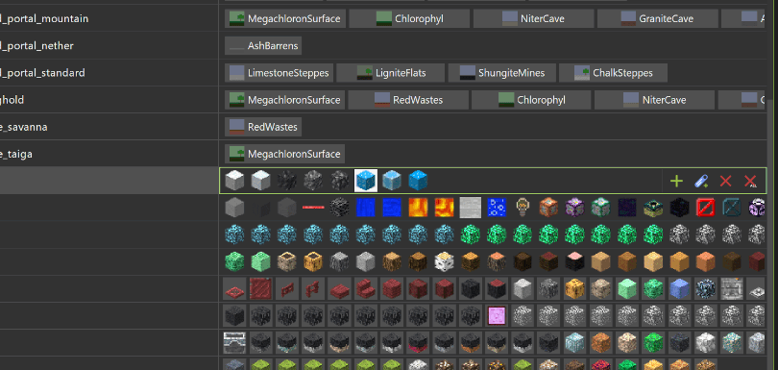Screen dimensions: 778x370
Task: Select the red fence gate icon
Action: click(x=287, y=288)
